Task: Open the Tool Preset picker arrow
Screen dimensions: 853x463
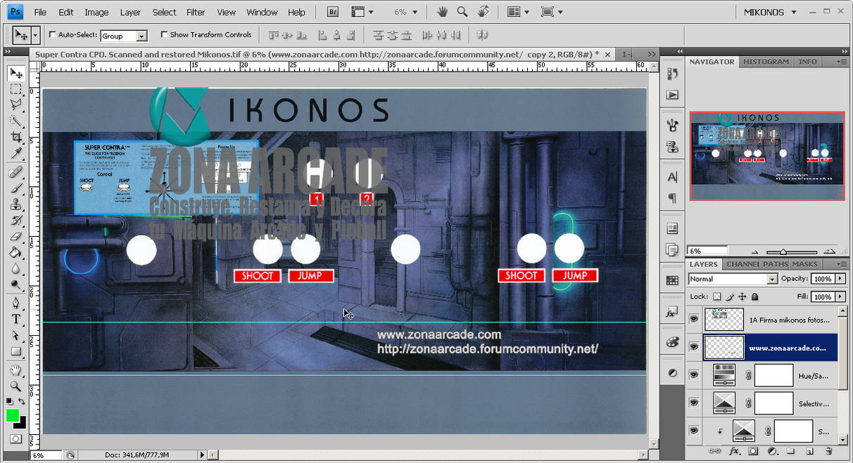Action: click(x=35, y=34)
